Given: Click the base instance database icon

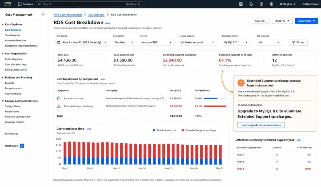Looking at the screenshot, I should [59, 98].
